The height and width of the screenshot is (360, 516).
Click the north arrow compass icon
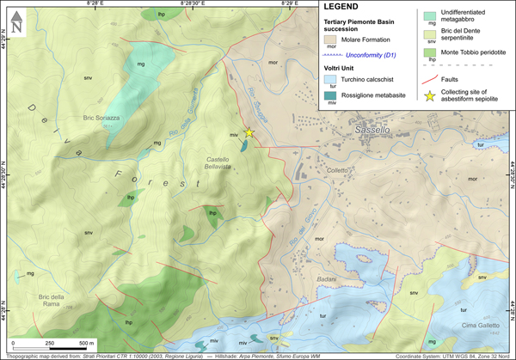tap(18, 27)
